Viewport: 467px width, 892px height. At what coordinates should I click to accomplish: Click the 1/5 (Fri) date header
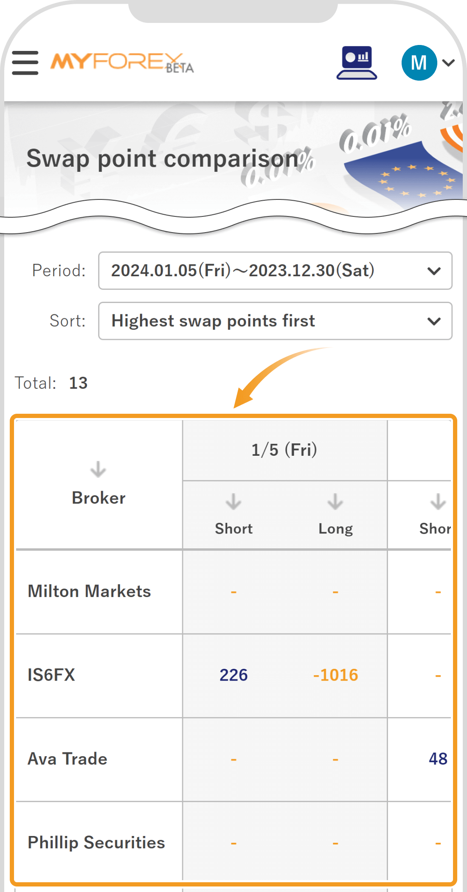click(x=284, y=450)
